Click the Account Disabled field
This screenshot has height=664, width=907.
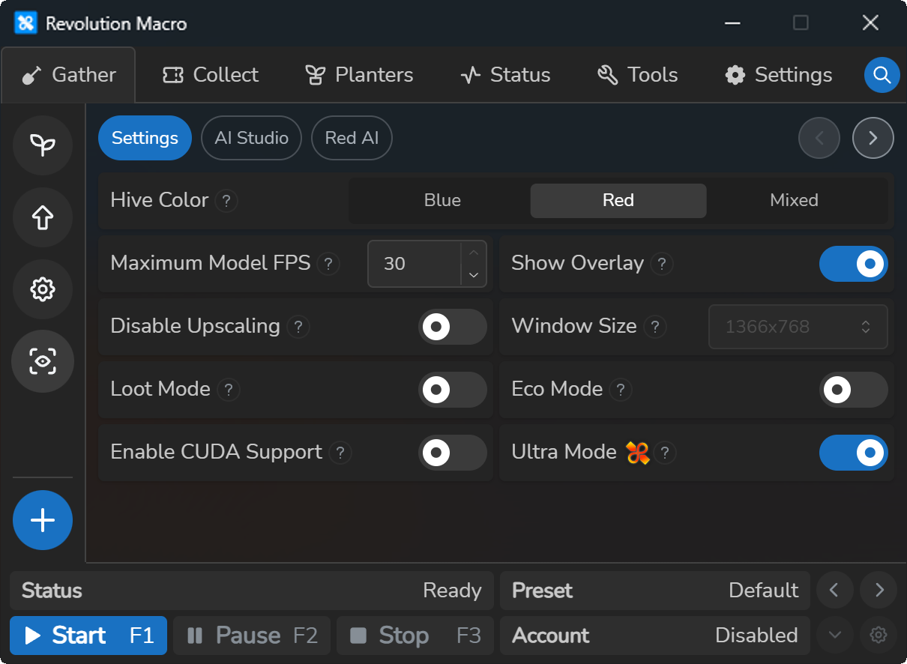(655, 636)
